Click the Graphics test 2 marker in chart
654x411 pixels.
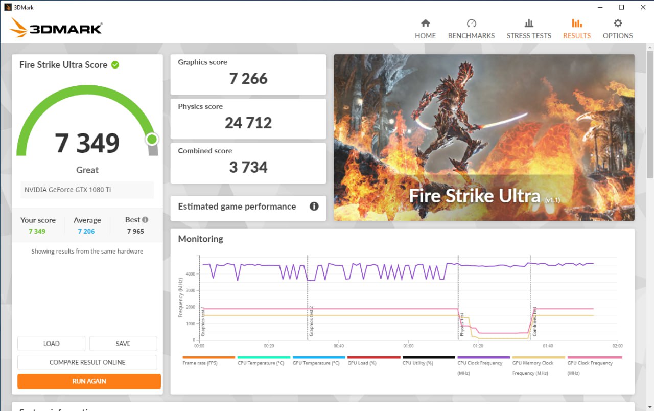point(311,321)
